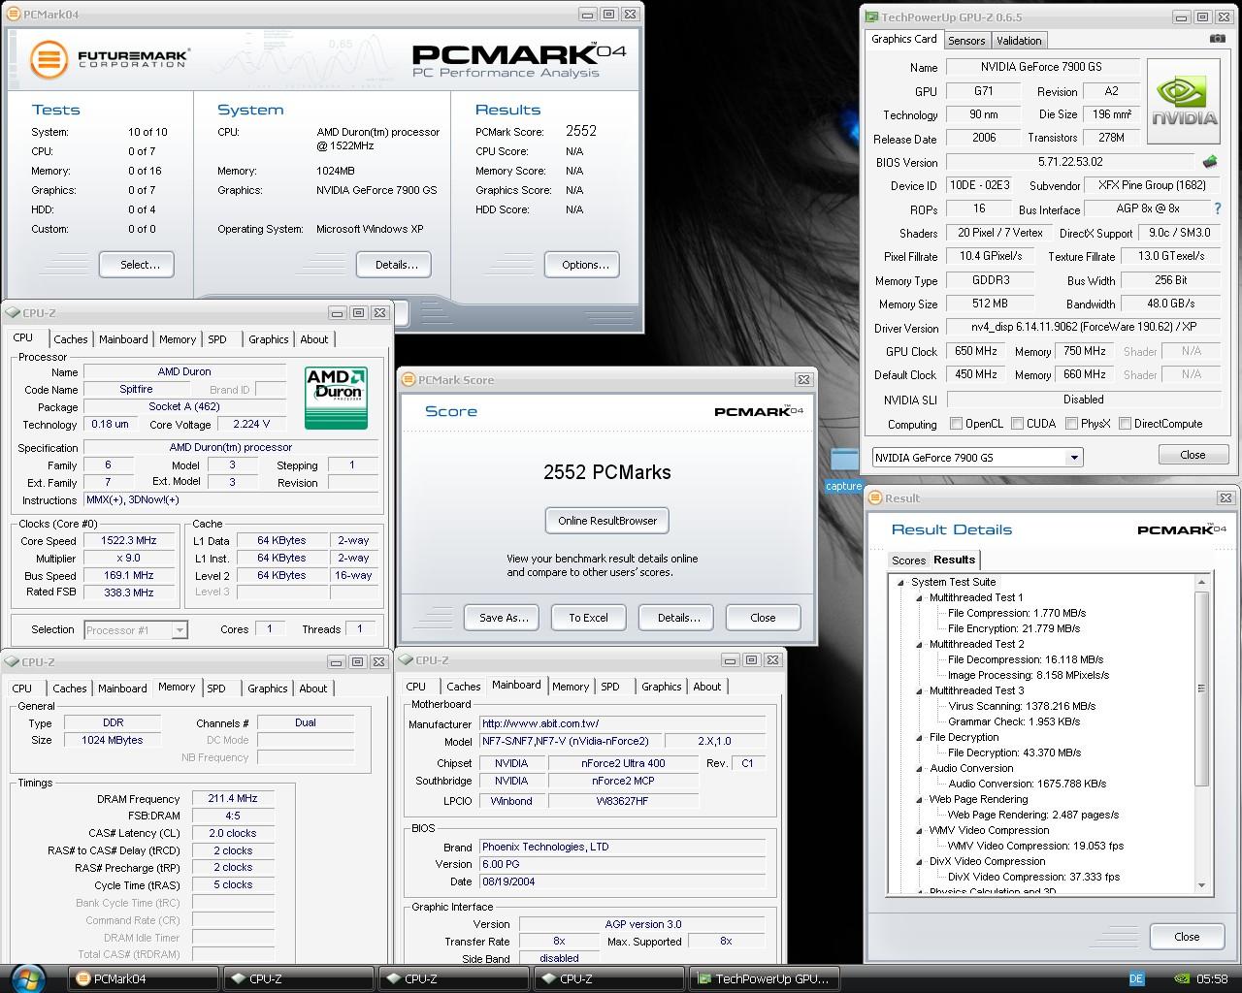The image size is (1242, 993).
Task: Collapse the WMV Video Compression node
Action: (920, 830)
